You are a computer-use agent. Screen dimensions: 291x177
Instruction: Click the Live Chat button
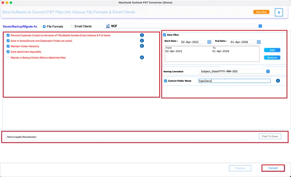click(x=261, y=12)
